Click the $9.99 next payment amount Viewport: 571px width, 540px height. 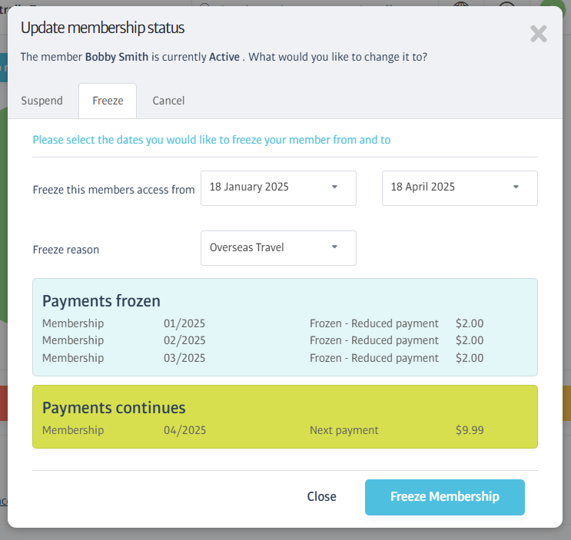(470, 430)
